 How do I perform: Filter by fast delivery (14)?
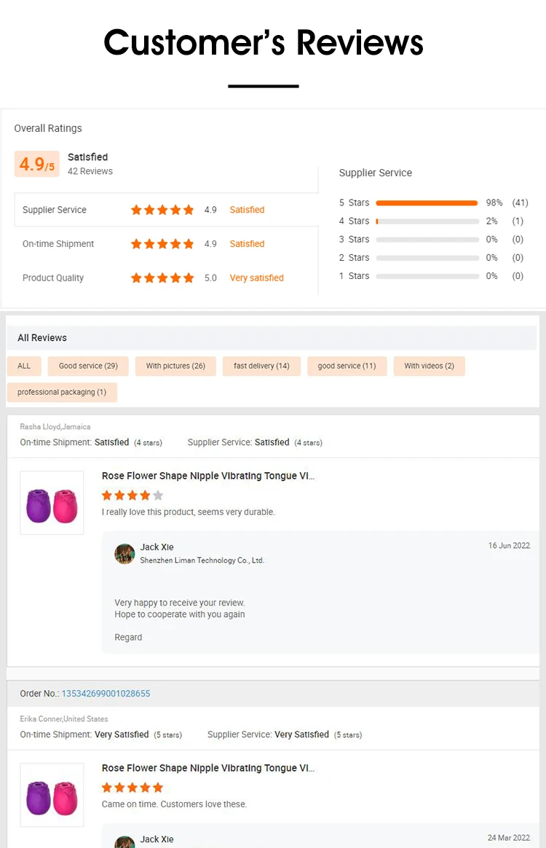click(261, 366)
